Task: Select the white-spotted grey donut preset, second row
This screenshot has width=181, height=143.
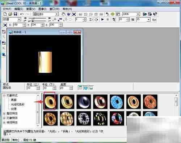Action: [84, 118]
